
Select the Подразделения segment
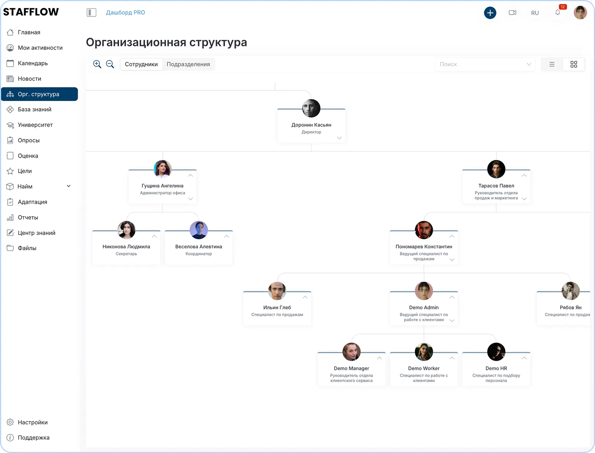(x=188, y=64)
